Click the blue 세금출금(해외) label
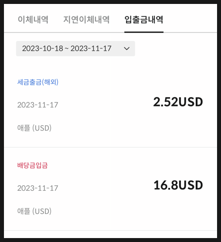This screenshot has width=221, height=242. pos(38,82)
